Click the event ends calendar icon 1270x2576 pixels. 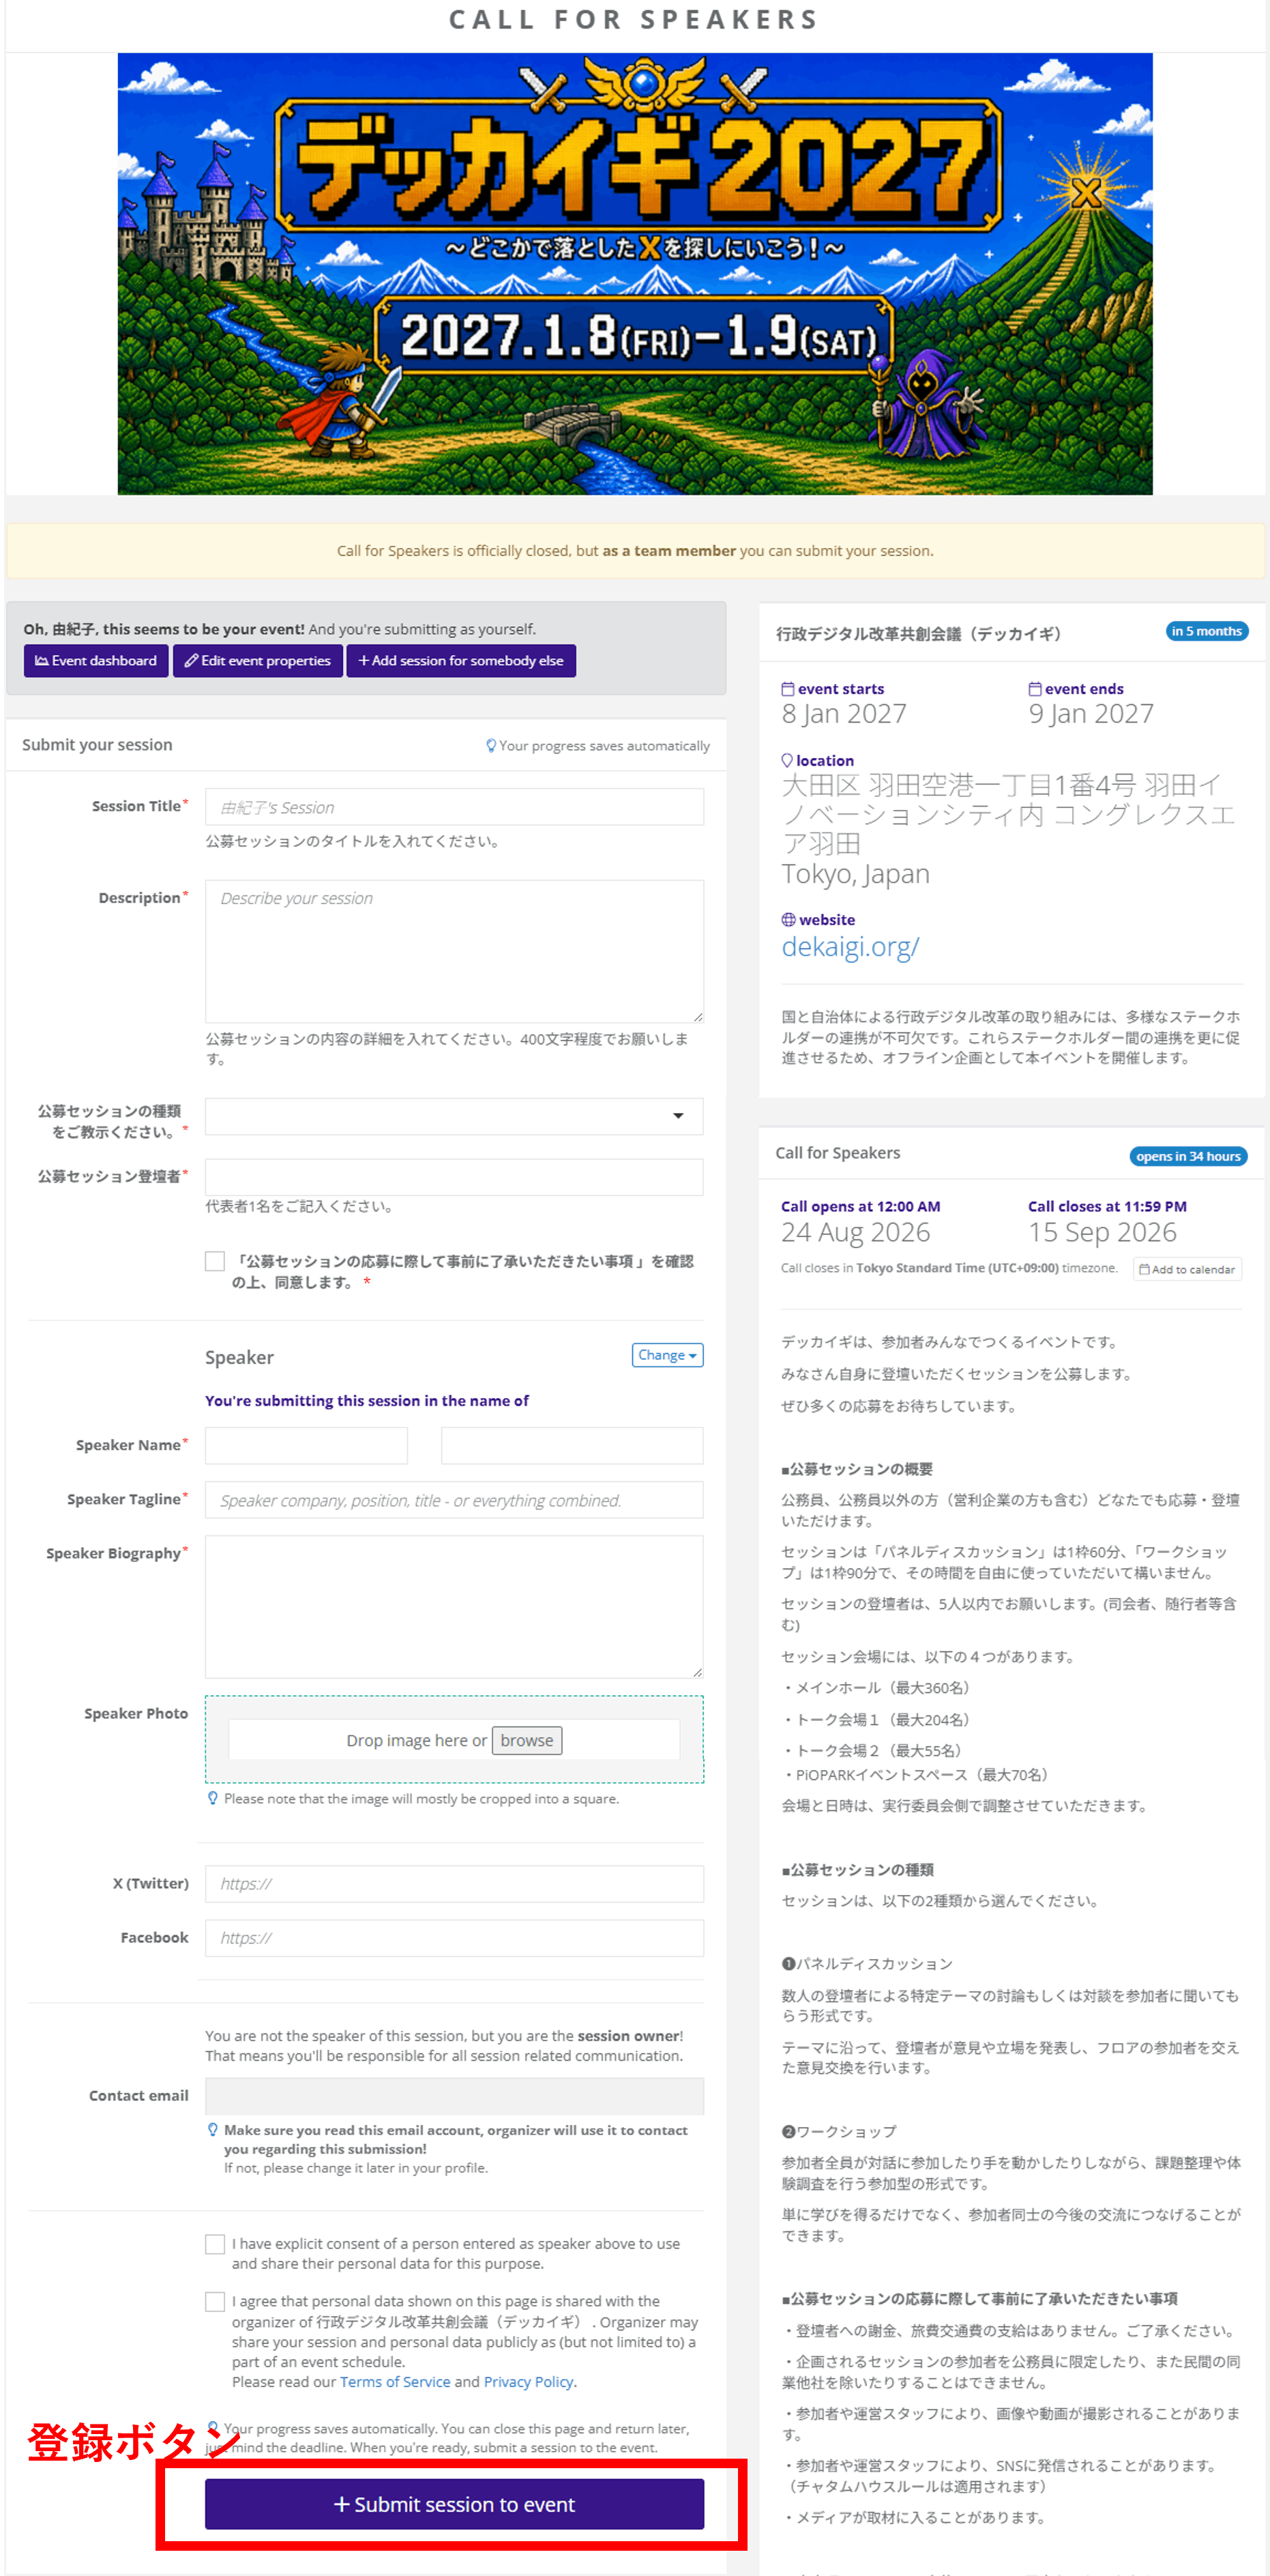(1035, 689)
